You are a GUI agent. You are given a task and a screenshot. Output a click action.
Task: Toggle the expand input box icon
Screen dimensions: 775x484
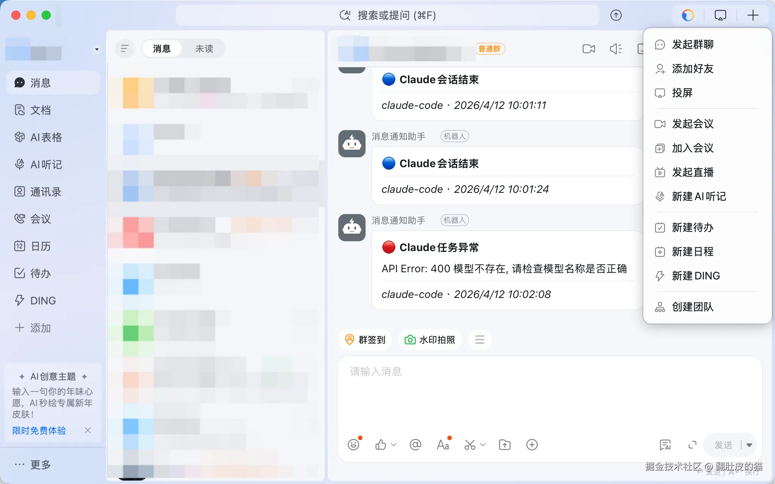pos(692,445)
